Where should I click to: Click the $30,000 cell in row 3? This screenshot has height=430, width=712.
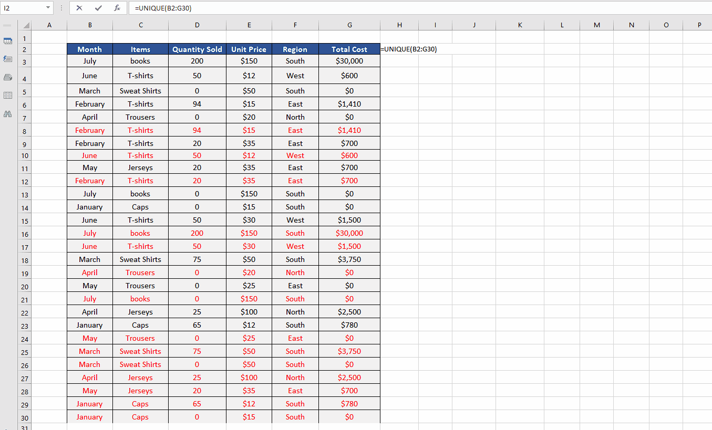click(x=349, y=61)
